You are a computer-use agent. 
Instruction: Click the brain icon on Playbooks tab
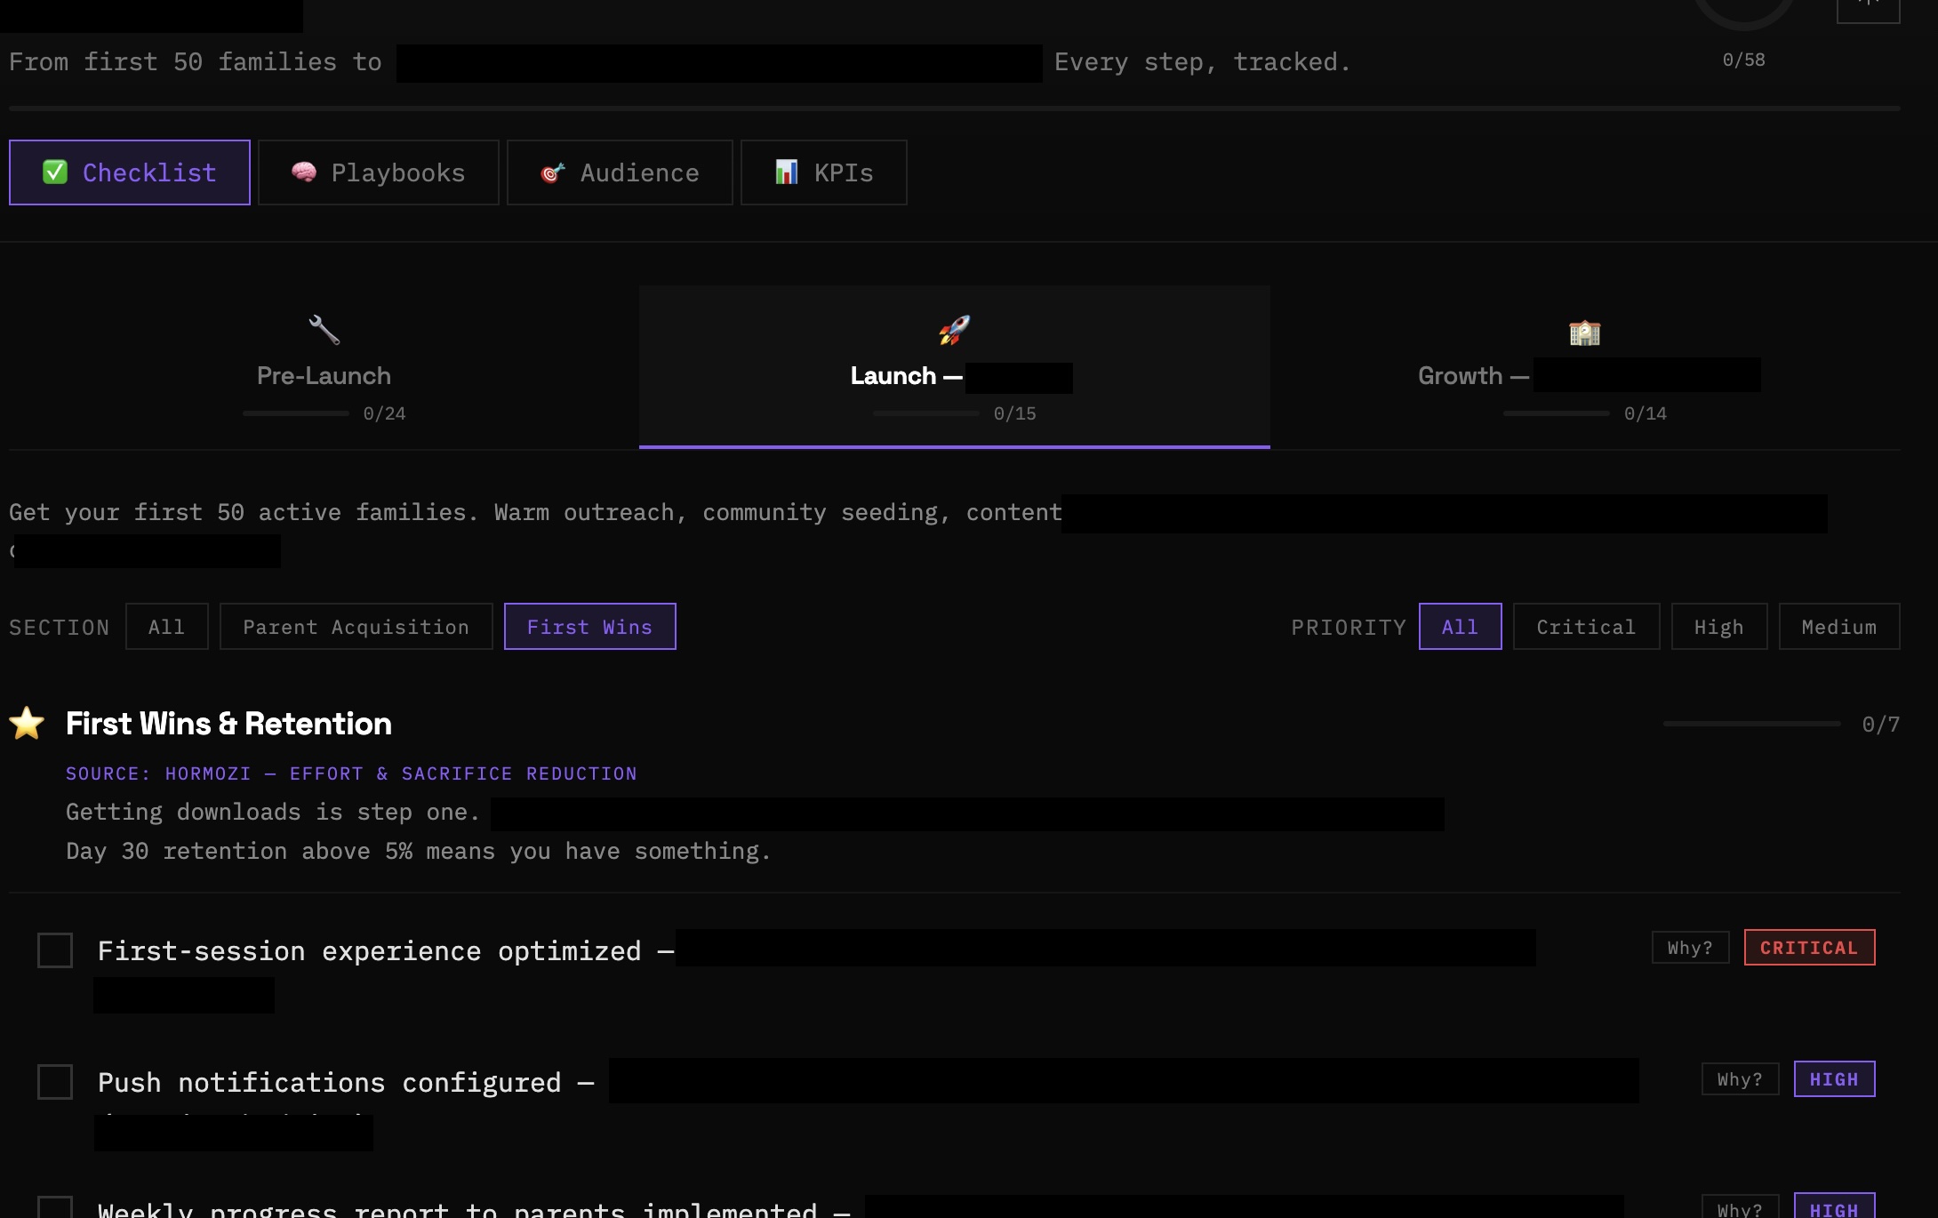pos(304,172)
